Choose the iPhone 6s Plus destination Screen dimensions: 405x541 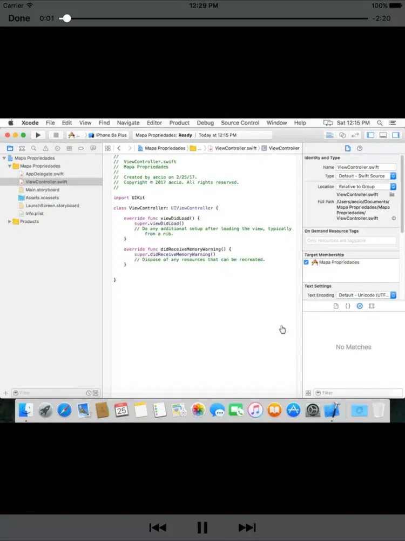[108, 135]
